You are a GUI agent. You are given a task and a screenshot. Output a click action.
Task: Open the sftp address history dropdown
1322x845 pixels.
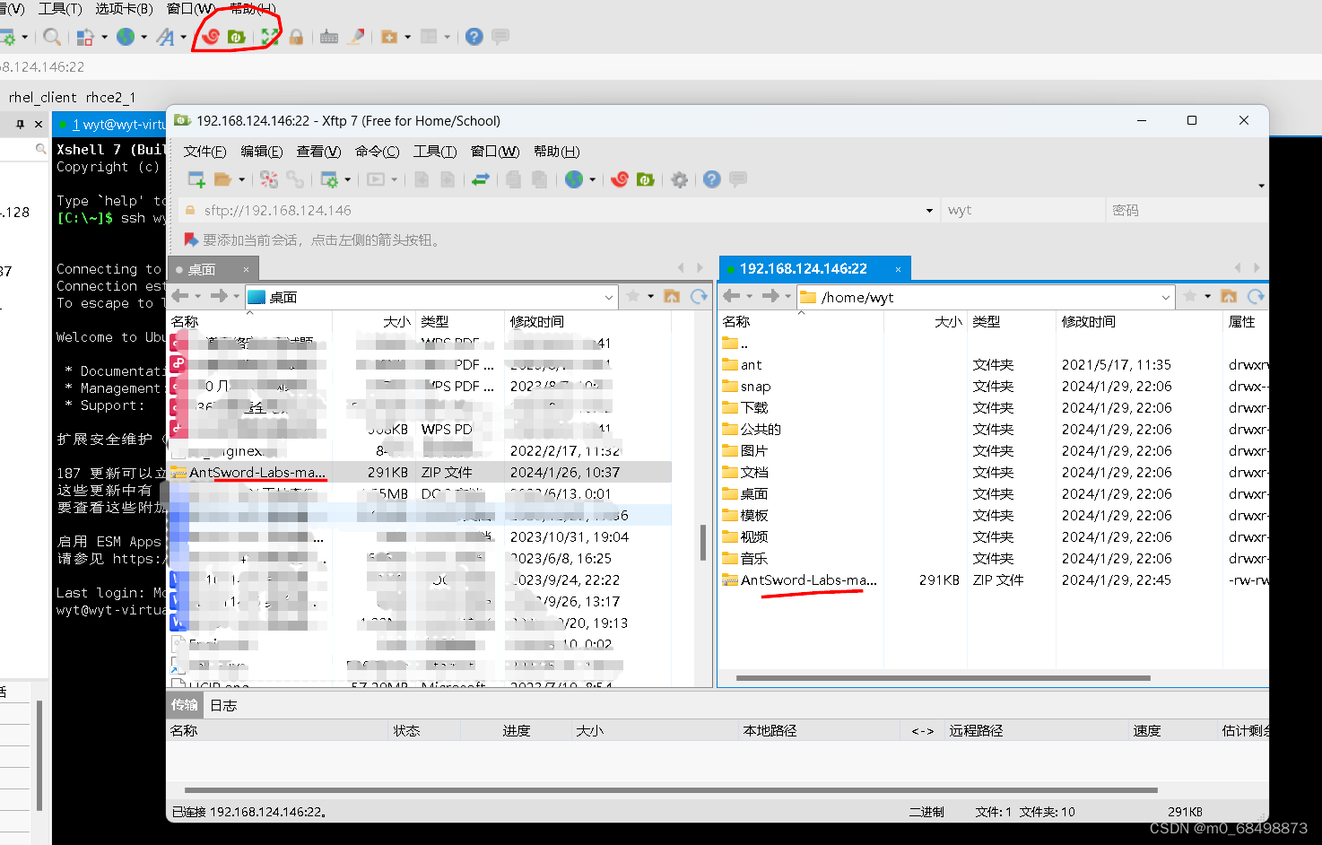[929, 211]
